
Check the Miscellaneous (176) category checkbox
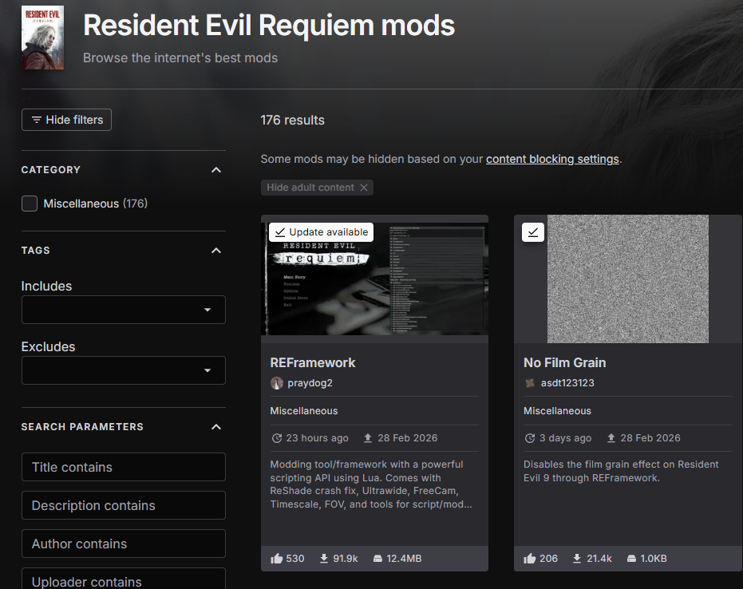[30, 204]
